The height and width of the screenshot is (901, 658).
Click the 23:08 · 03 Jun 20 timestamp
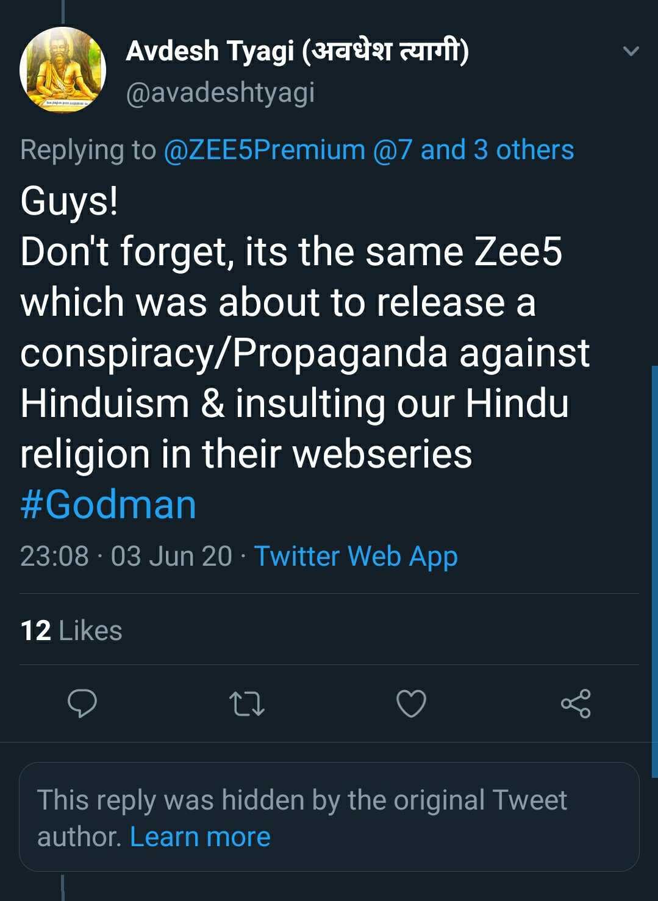[x=126, y=556]
